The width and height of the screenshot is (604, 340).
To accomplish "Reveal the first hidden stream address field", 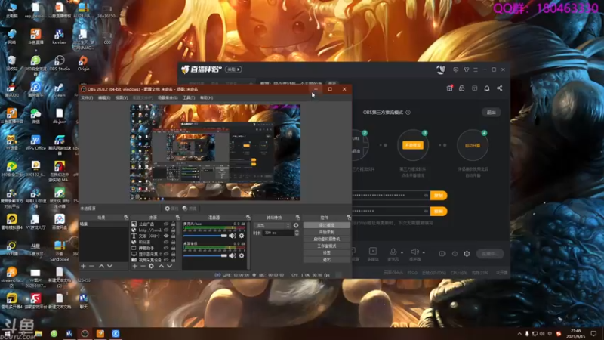I will pos(426,196).
